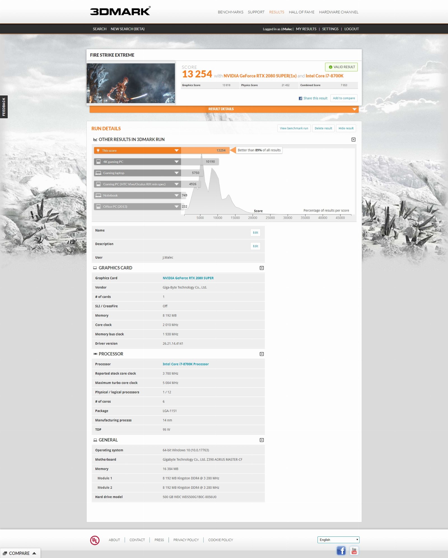Expand the Compare panel arrow
Screen dimensions: 448x558
point(34,553)
